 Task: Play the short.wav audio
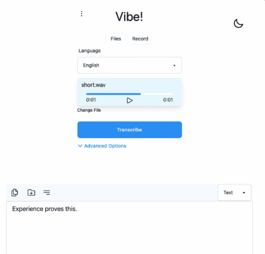(129, 100)
